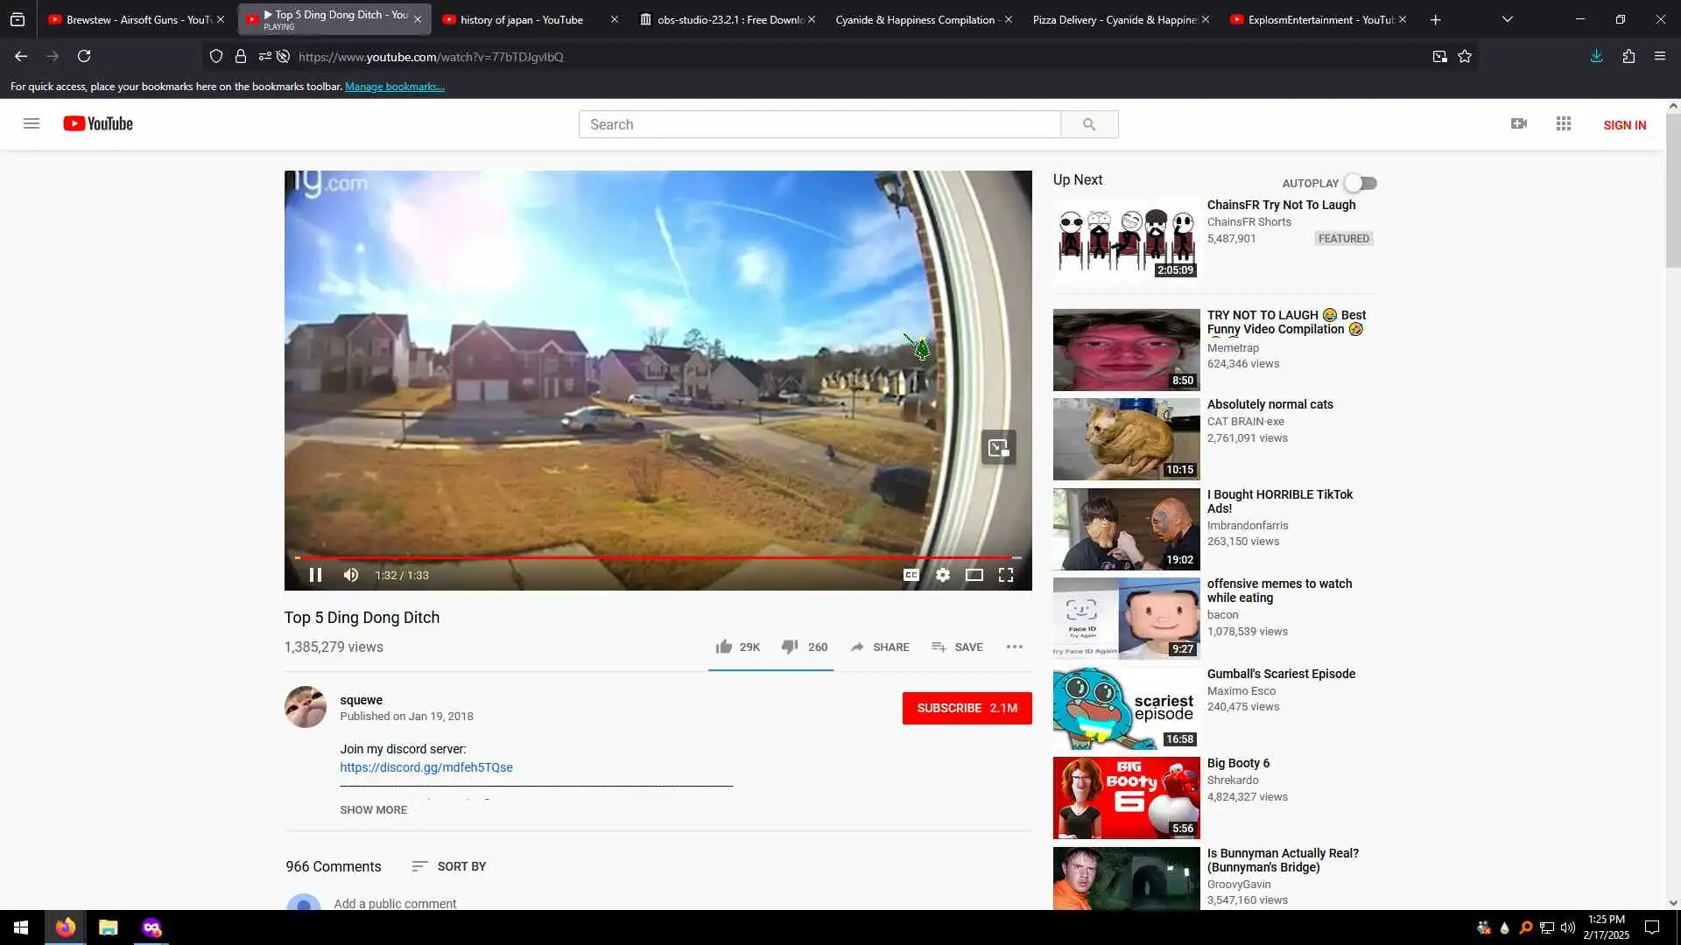Click the thumbs up like icon
The width and height of the screenshot is (1681, 945).
(x=723, y=647)
